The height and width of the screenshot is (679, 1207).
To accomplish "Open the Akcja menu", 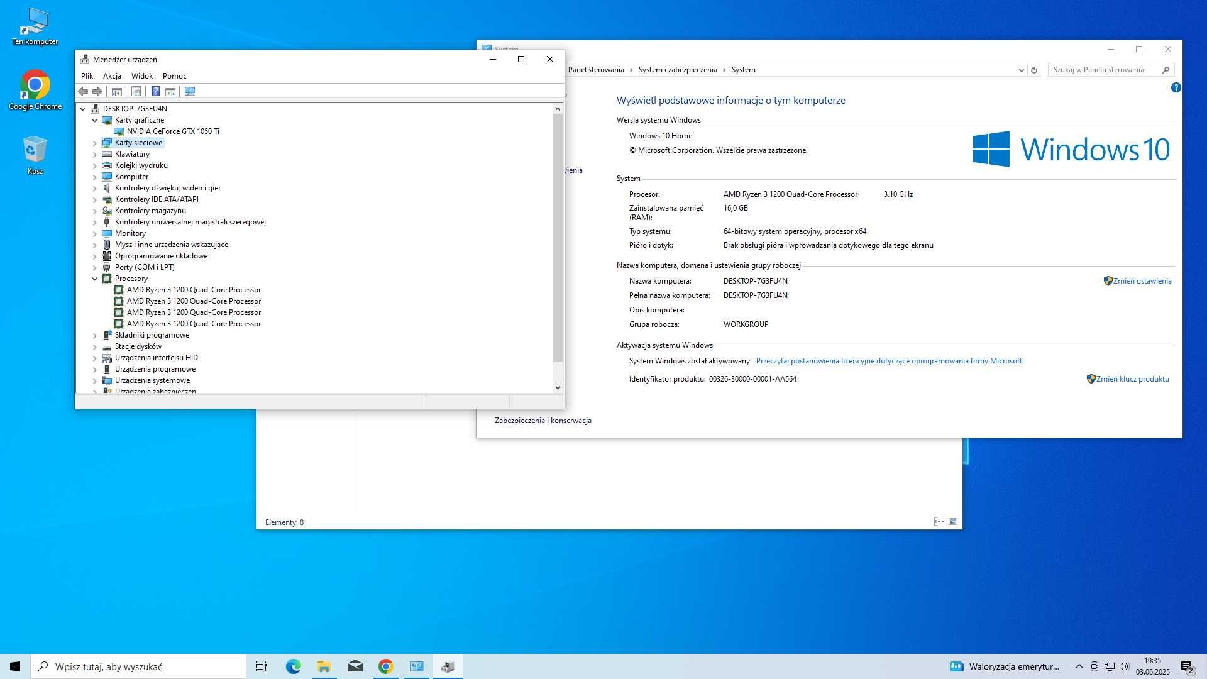I will click(112, 76).
